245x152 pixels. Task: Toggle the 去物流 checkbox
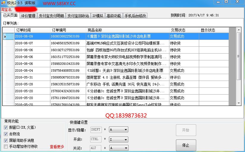pyautogui.click(x=6, y=134)
